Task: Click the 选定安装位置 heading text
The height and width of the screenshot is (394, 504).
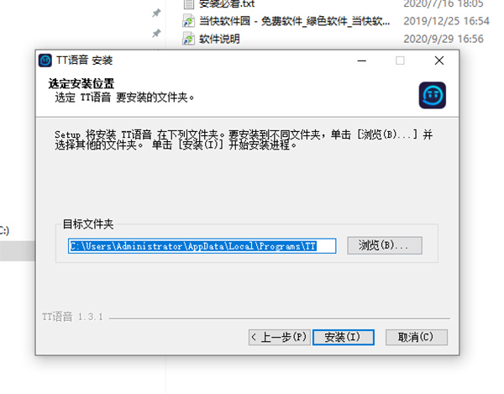Action: pos(81,83)
